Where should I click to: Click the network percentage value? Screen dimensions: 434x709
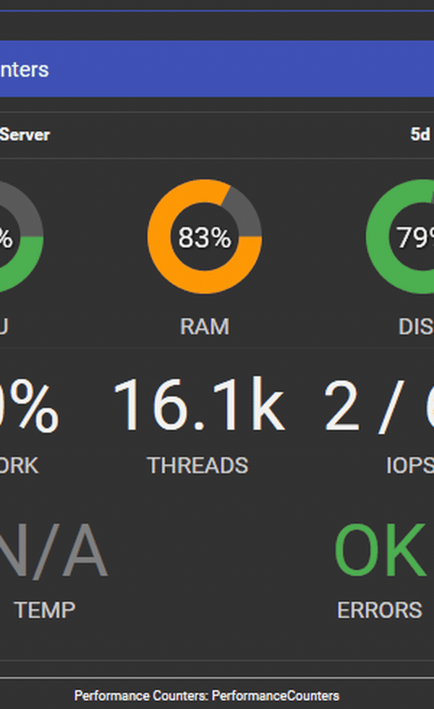30,404
